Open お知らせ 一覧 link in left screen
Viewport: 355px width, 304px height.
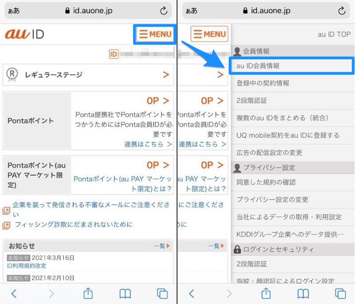tap(162, 246)
